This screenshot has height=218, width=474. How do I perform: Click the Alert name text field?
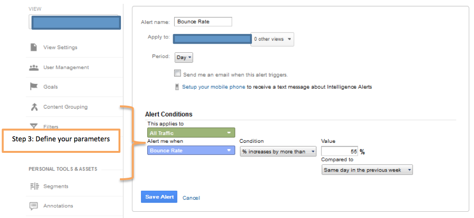pyautogui.click(x=203, y=22)
